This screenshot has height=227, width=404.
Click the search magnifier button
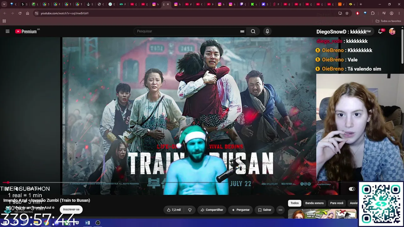coord(253,31)
